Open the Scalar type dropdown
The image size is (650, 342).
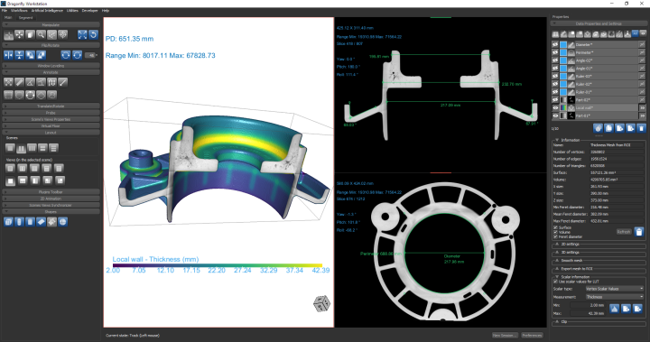tap(615, 289)
